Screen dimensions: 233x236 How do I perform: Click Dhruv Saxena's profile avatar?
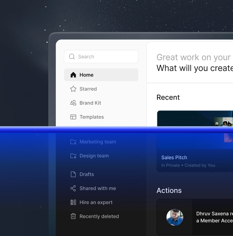[175, 217]
